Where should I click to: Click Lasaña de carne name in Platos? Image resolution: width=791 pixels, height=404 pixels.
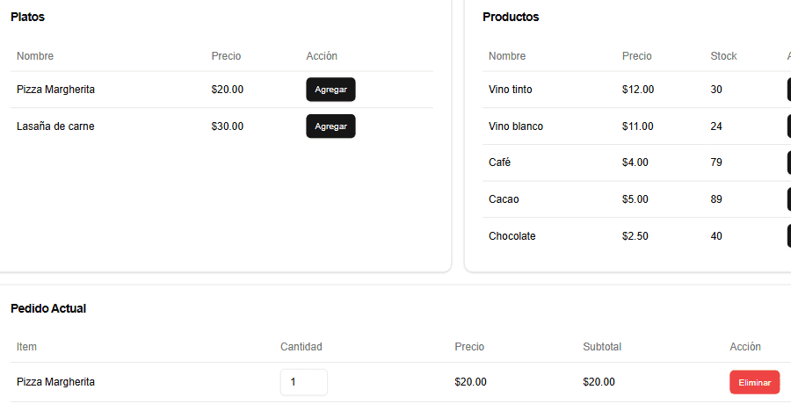(55, 126)
